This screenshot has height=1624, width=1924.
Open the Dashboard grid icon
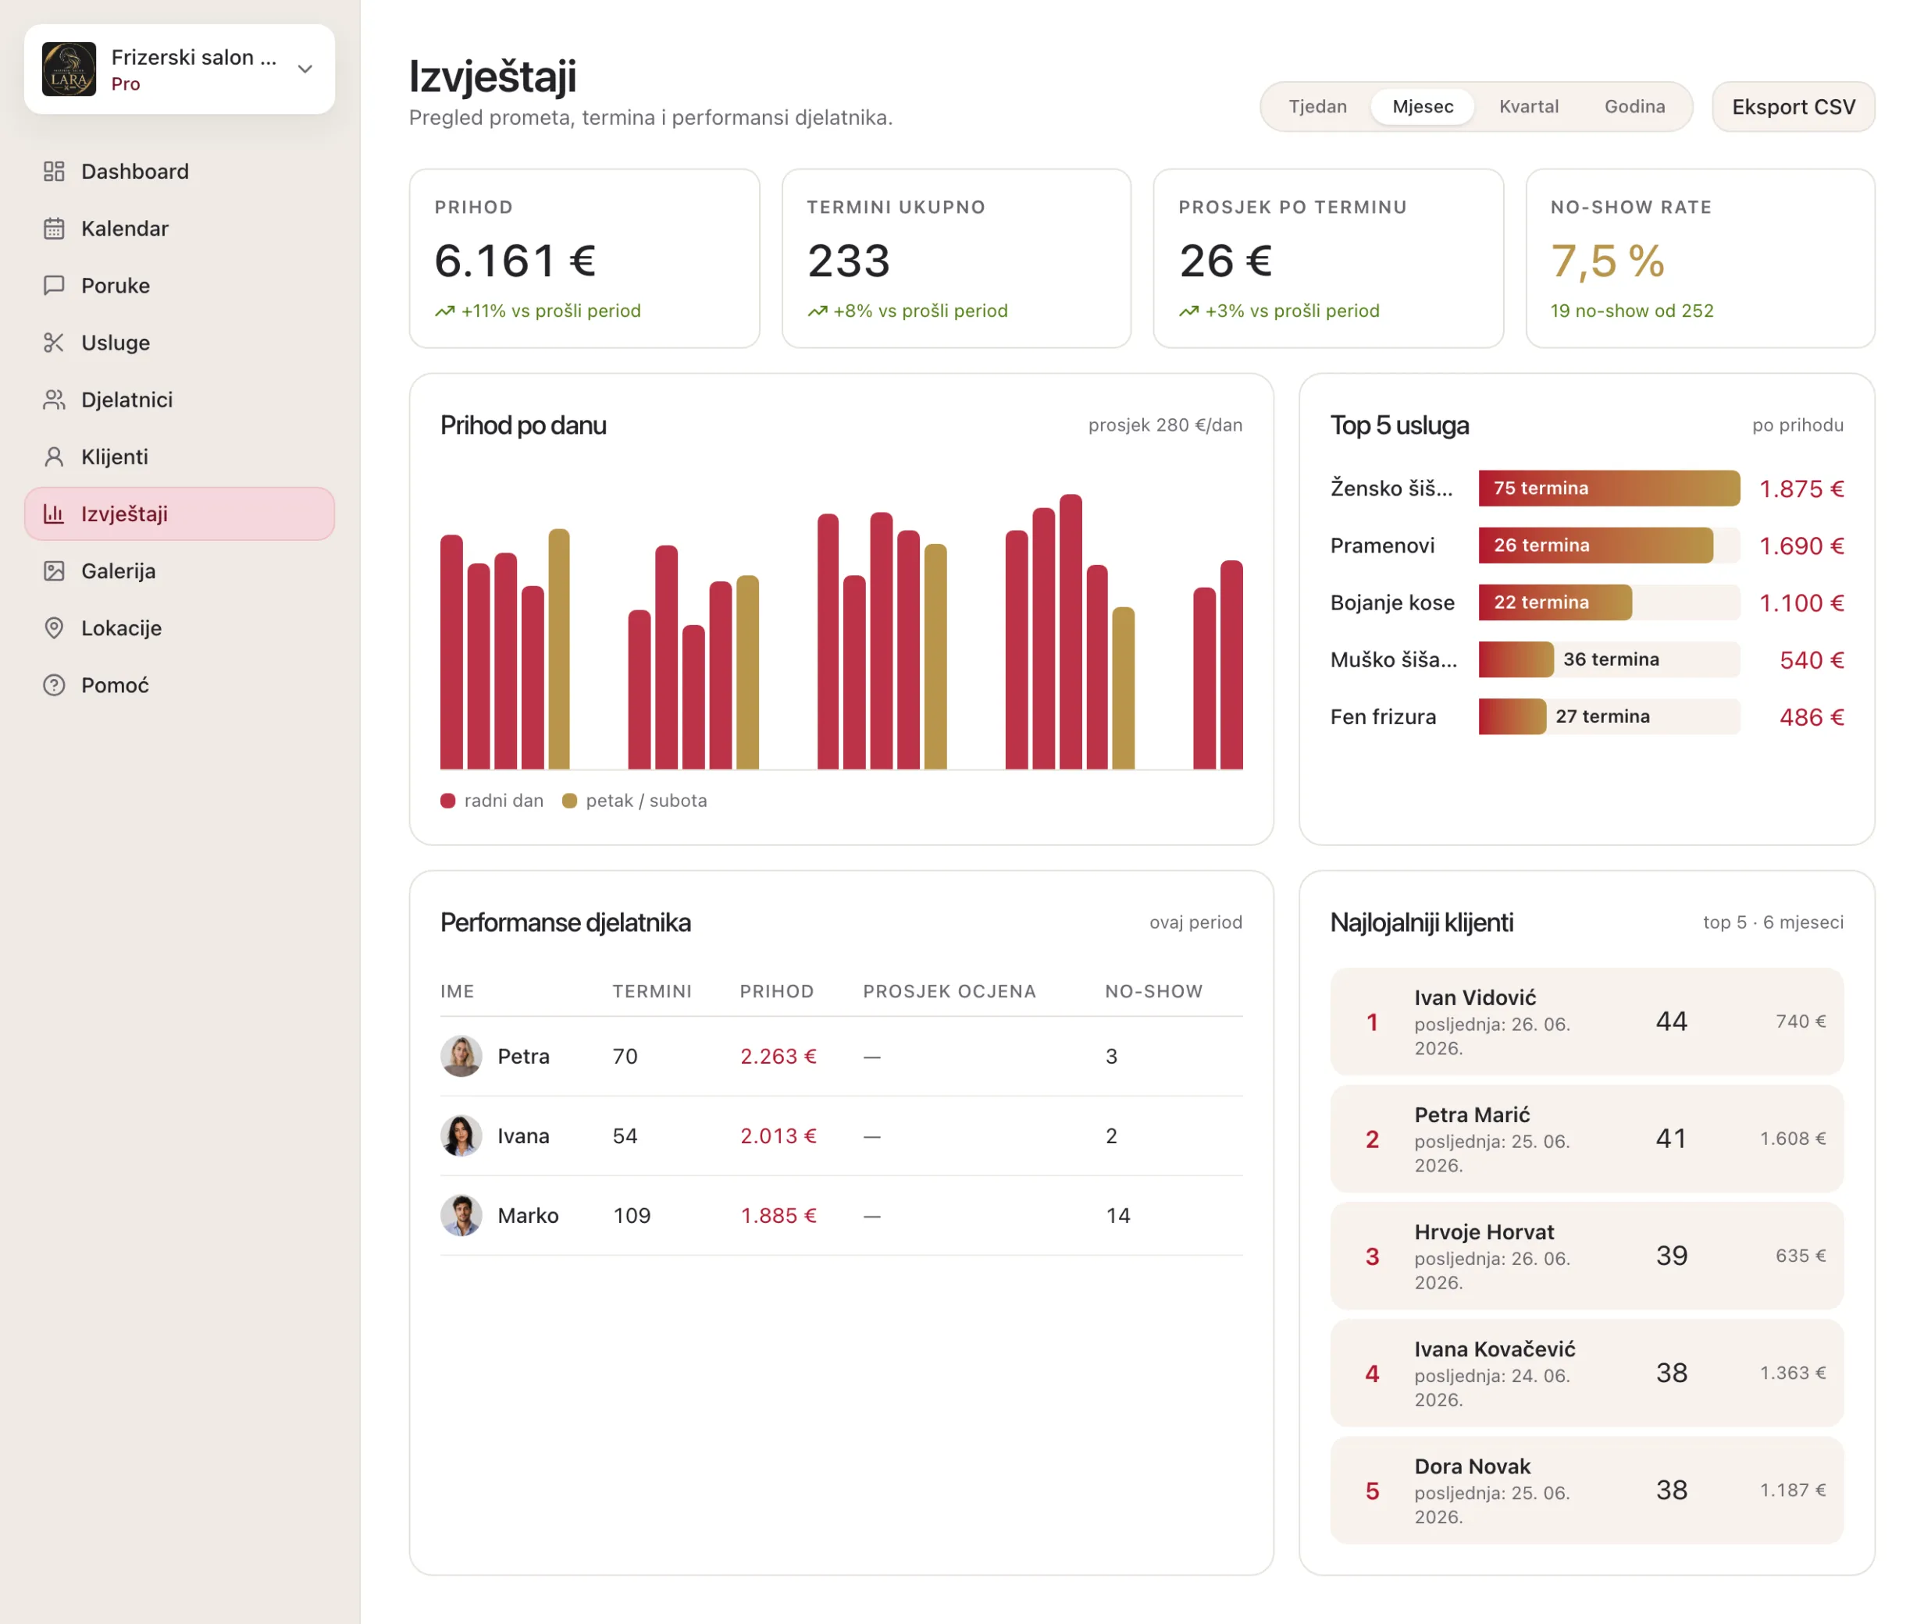click(x=55, y=171)
